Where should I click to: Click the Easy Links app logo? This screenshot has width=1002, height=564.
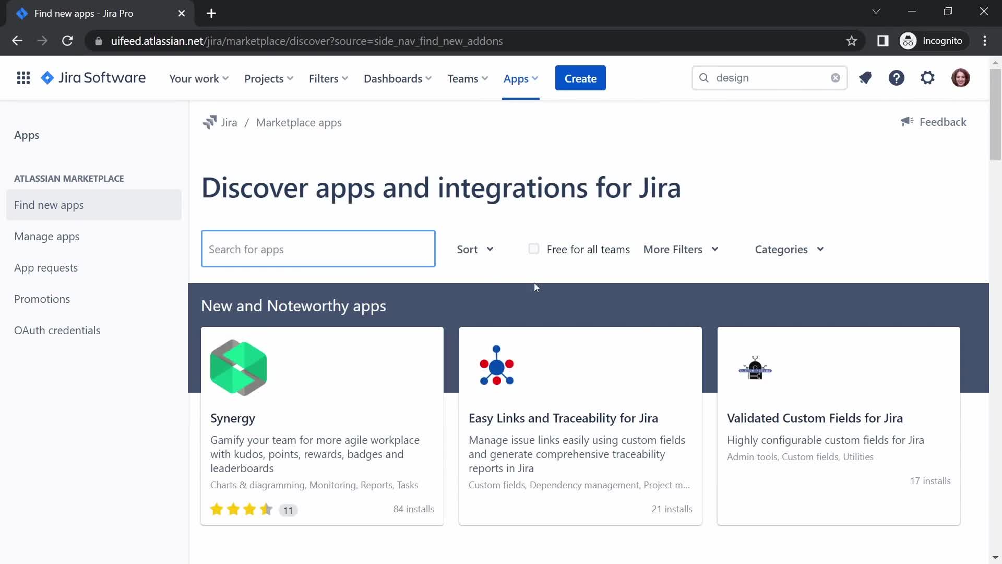click(x=497, y=366)
